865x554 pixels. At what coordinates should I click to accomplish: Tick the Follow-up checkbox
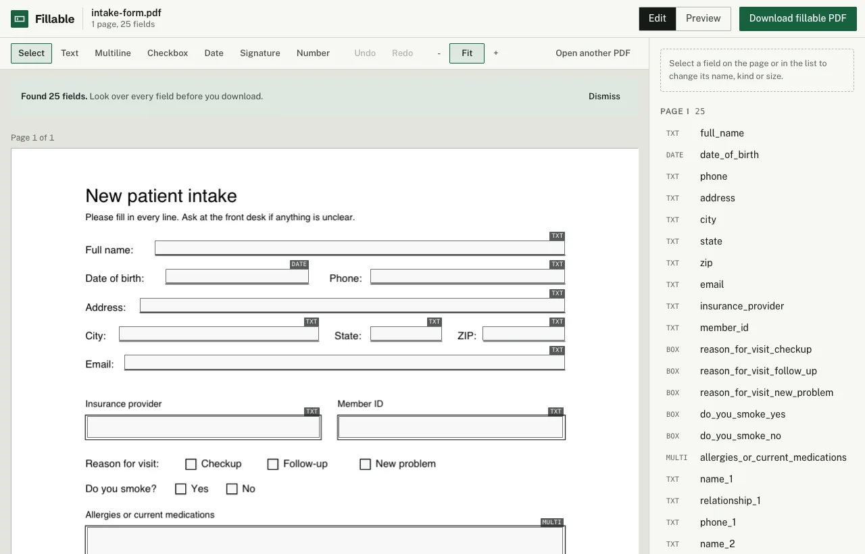tap(273, 464)
